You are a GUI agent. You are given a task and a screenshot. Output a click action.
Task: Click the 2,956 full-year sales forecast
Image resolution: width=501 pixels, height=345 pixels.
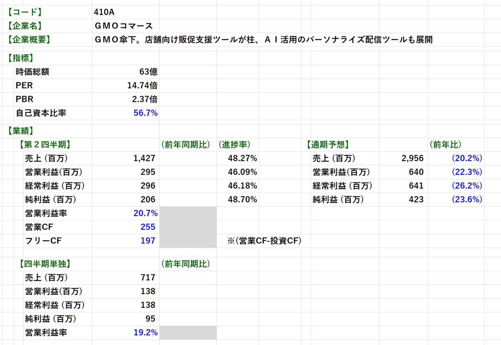[412, 158]
